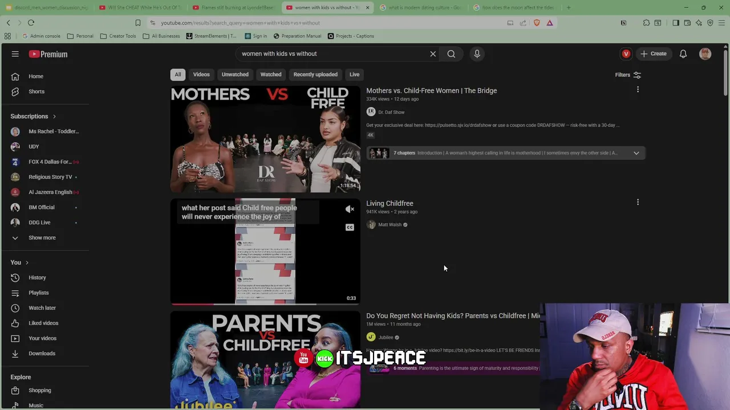The width and height of the screenshot is (730, 410).
Task: Clear the search query with the X
Action: click(x=433, y=54)
